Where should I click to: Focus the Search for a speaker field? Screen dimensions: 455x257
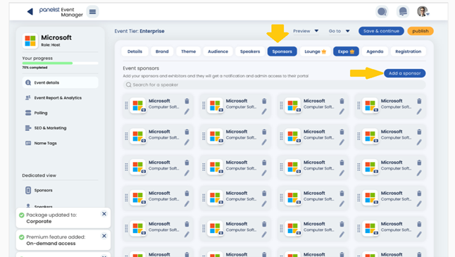[274, 84]
